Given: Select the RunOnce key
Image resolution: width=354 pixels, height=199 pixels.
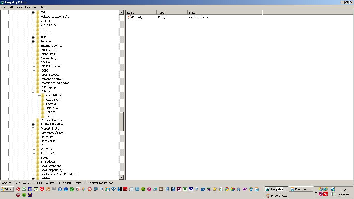Looking at the screenshot, I should click(x=47, y=149).
